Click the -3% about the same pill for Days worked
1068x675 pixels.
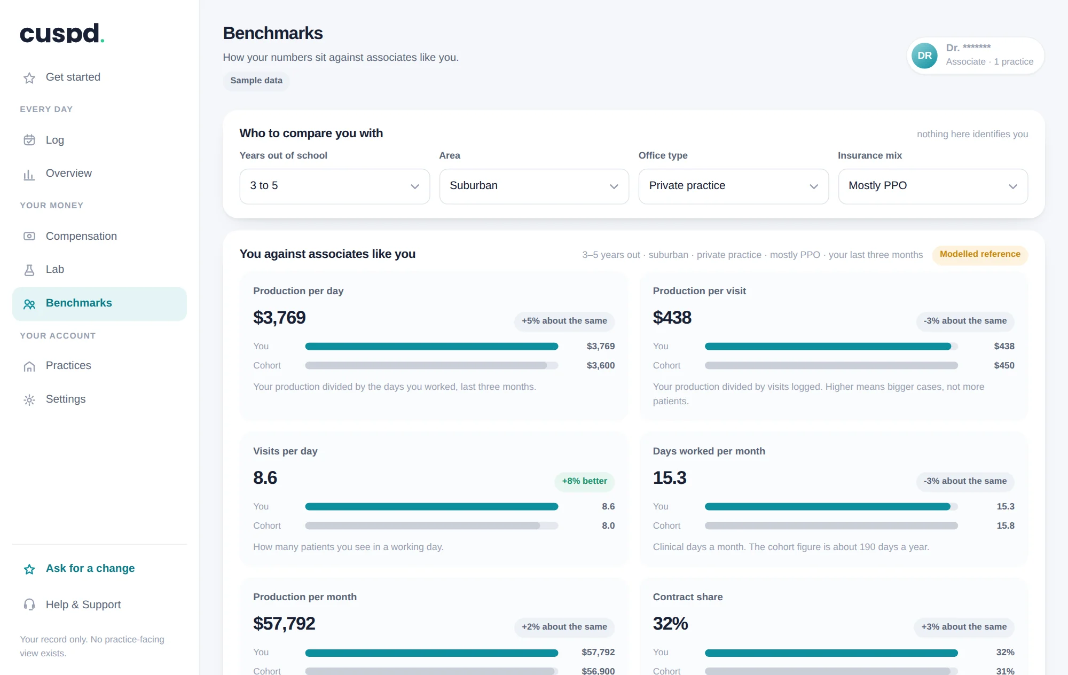965,481
